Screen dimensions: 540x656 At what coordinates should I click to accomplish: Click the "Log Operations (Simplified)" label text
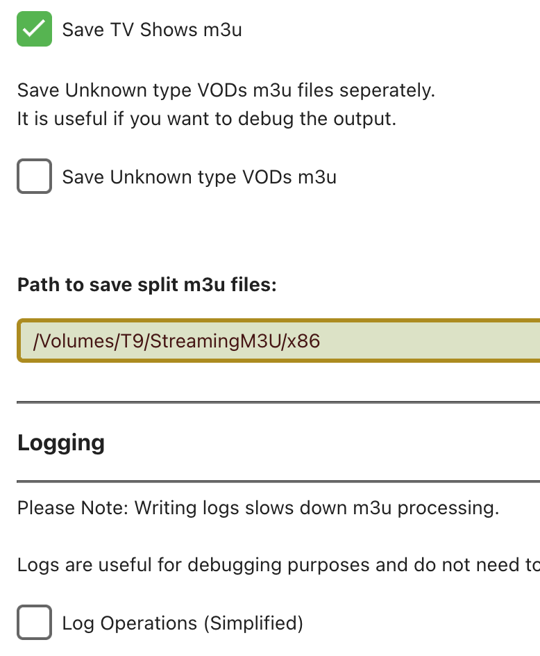click(x=183, y=623)
